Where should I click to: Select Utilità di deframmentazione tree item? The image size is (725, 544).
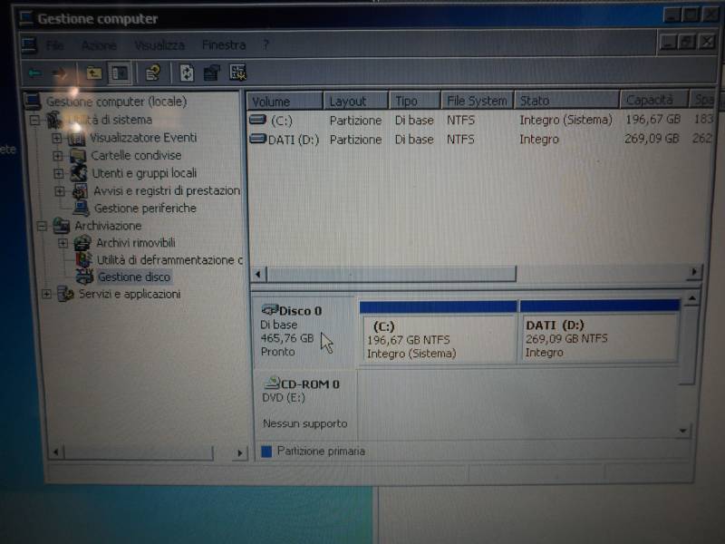coord(169,260)
